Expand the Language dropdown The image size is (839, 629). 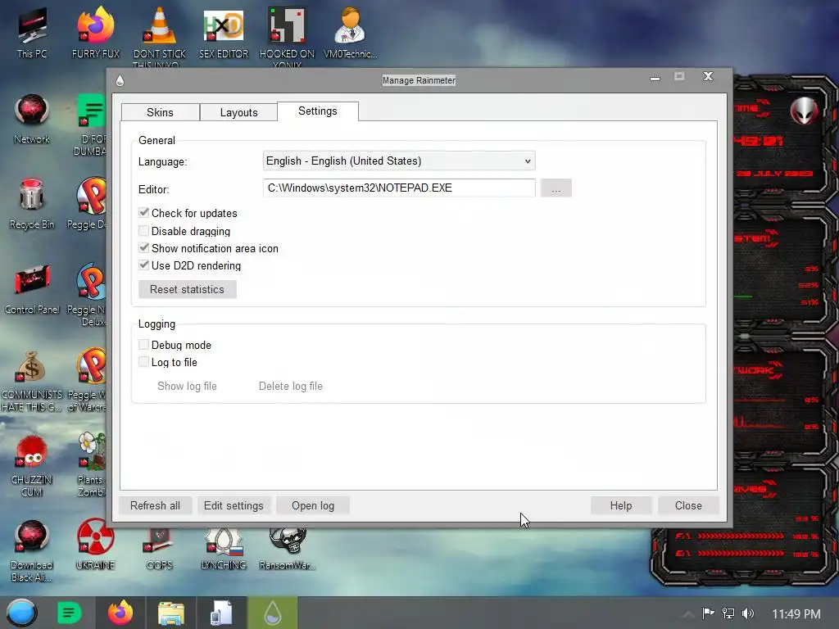399,161
